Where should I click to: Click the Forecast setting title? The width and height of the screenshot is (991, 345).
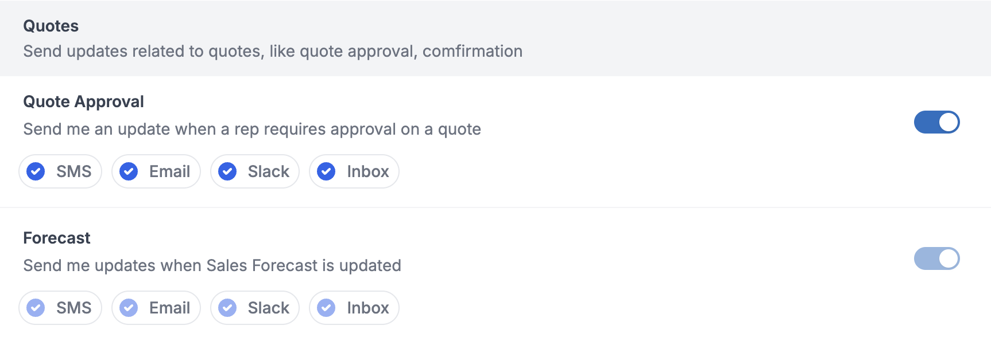pos(56,238)
